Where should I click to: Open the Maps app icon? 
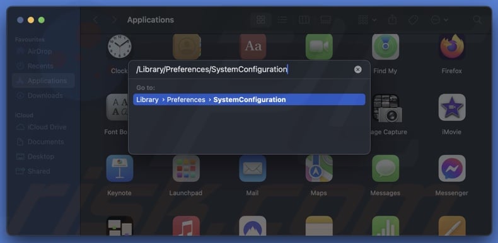pos(319,169)
